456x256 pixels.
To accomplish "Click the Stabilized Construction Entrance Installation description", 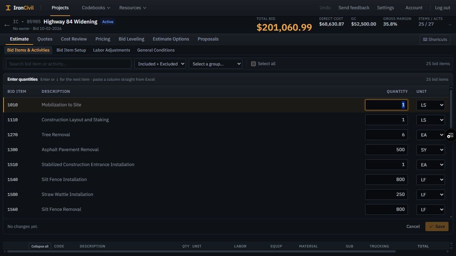I will tap(88, 165).
